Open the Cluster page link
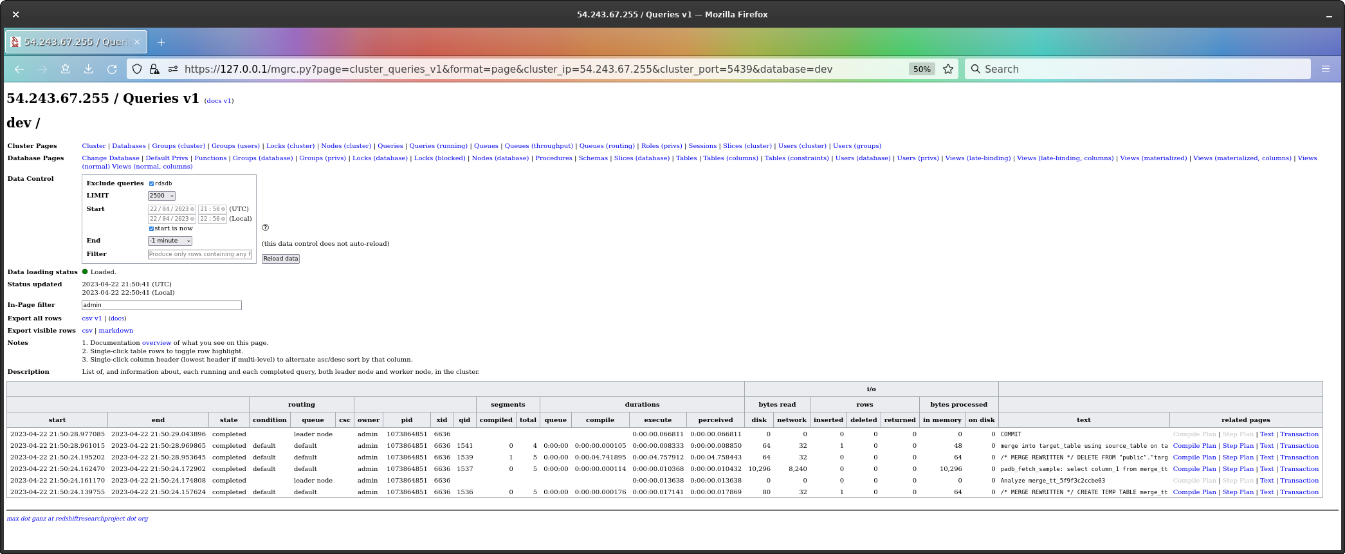The width and height of the screenshot is (1345, 554). point(94,146)
